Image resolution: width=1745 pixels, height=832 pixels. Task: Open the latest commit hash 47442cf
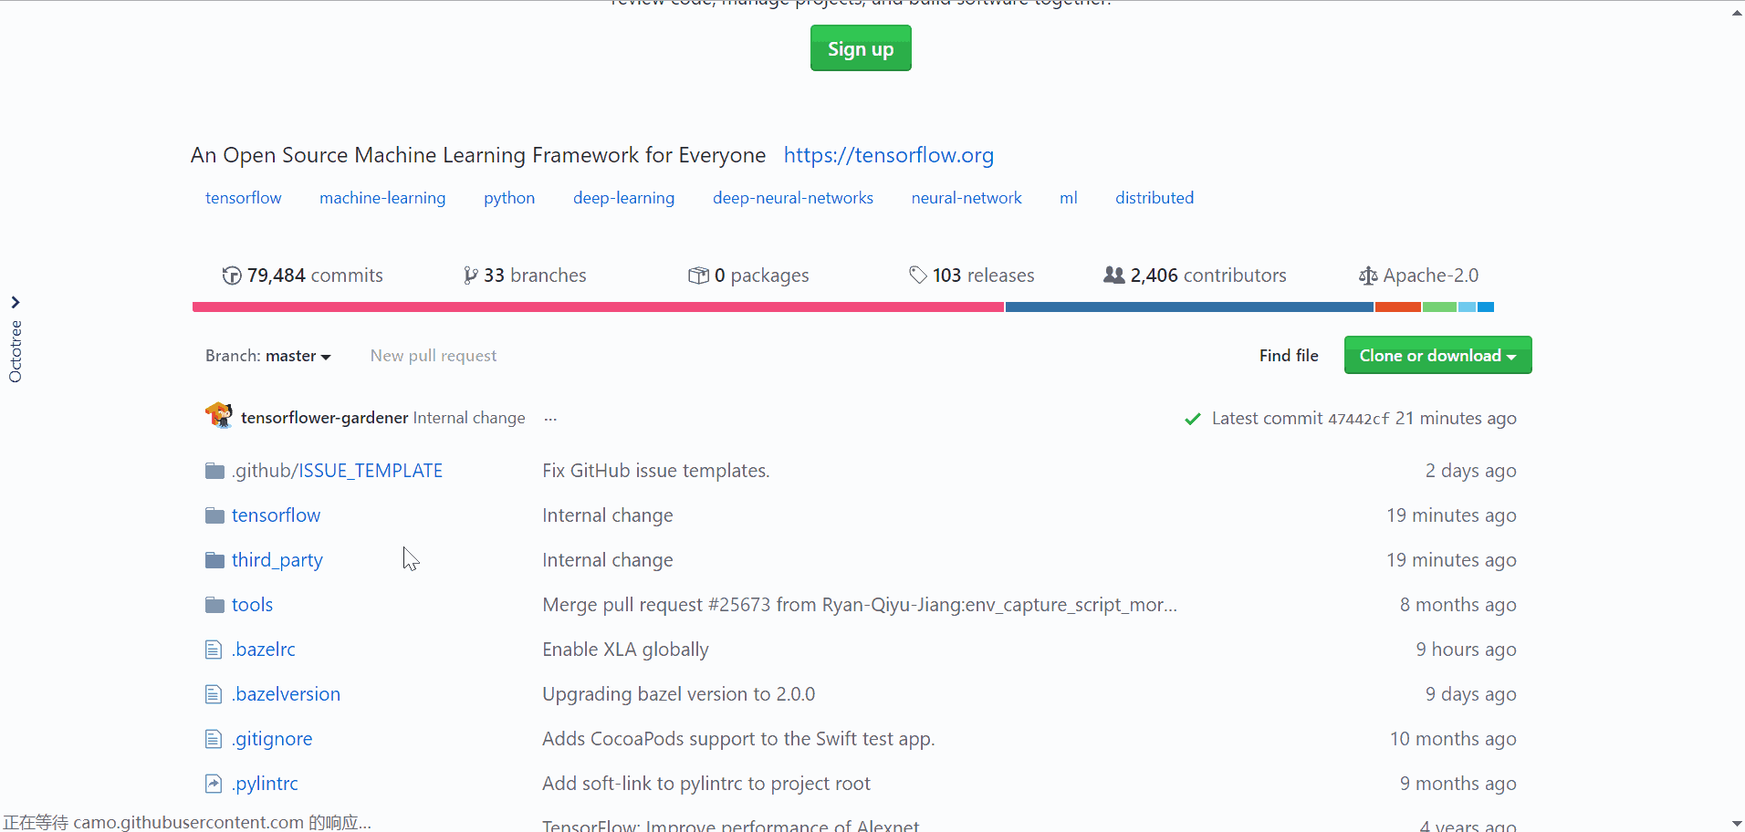point(1358,419)
